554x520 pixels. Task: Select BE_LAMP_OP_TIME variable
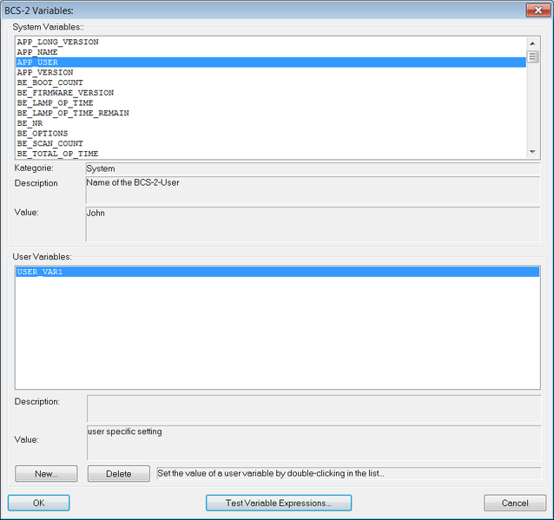click(x=271, y=102)
